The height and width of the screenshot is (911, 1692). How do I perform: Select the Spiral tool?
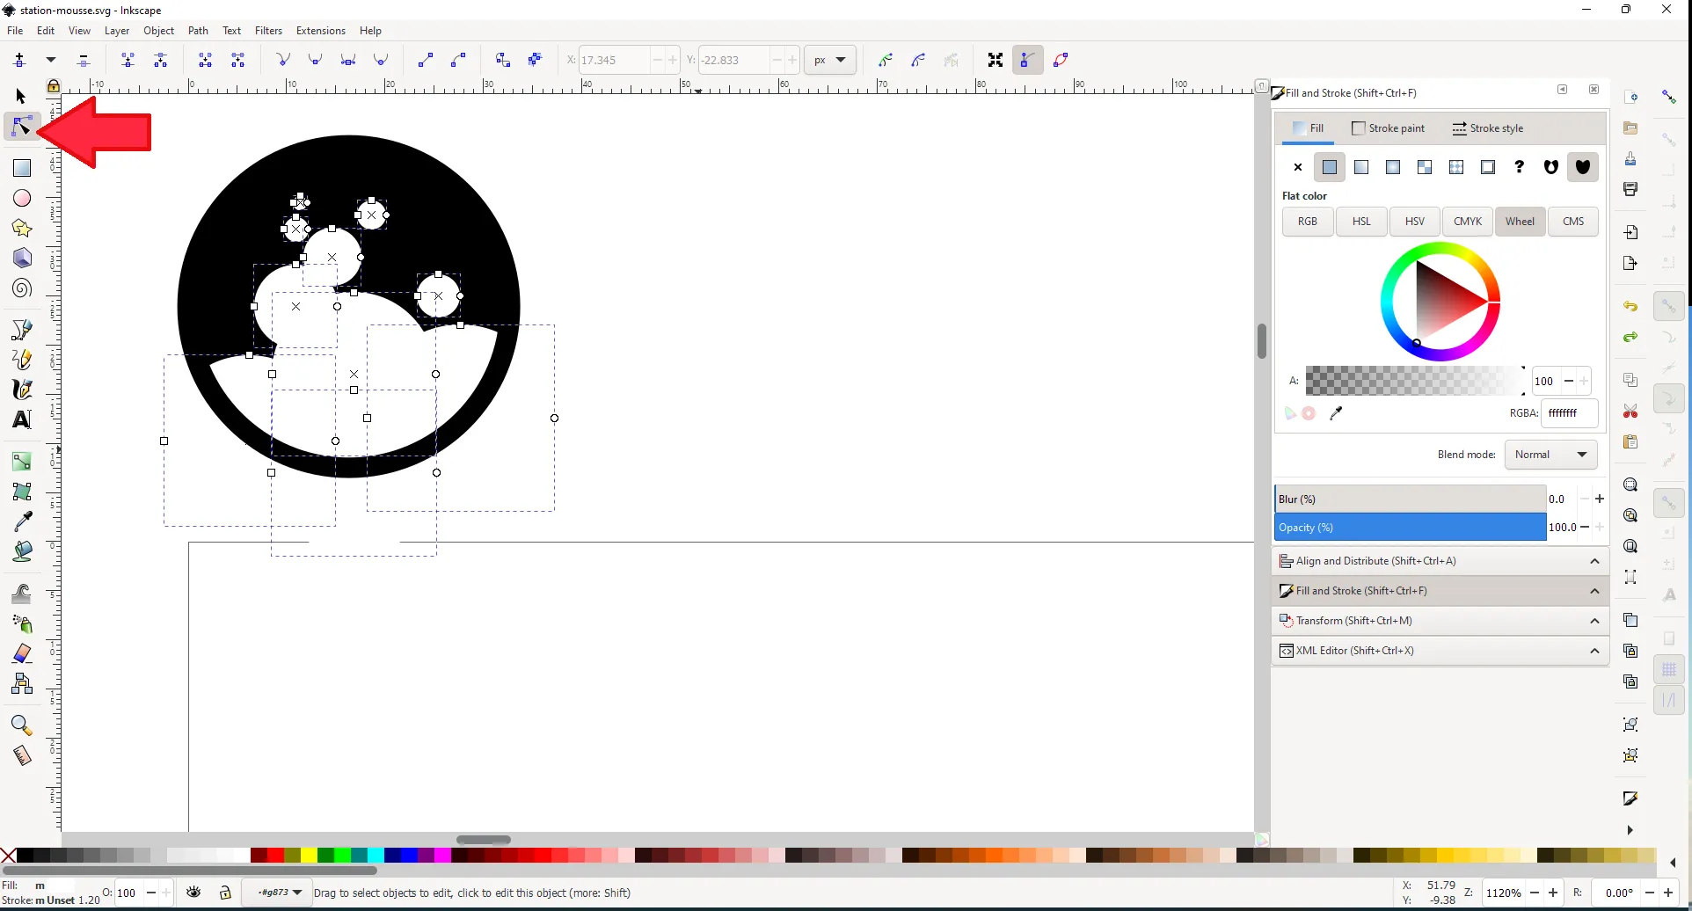tap(22, 288)
